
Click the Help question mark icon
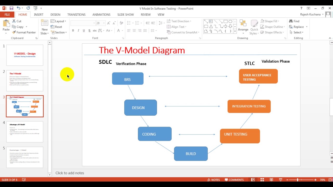click(302, 8)
